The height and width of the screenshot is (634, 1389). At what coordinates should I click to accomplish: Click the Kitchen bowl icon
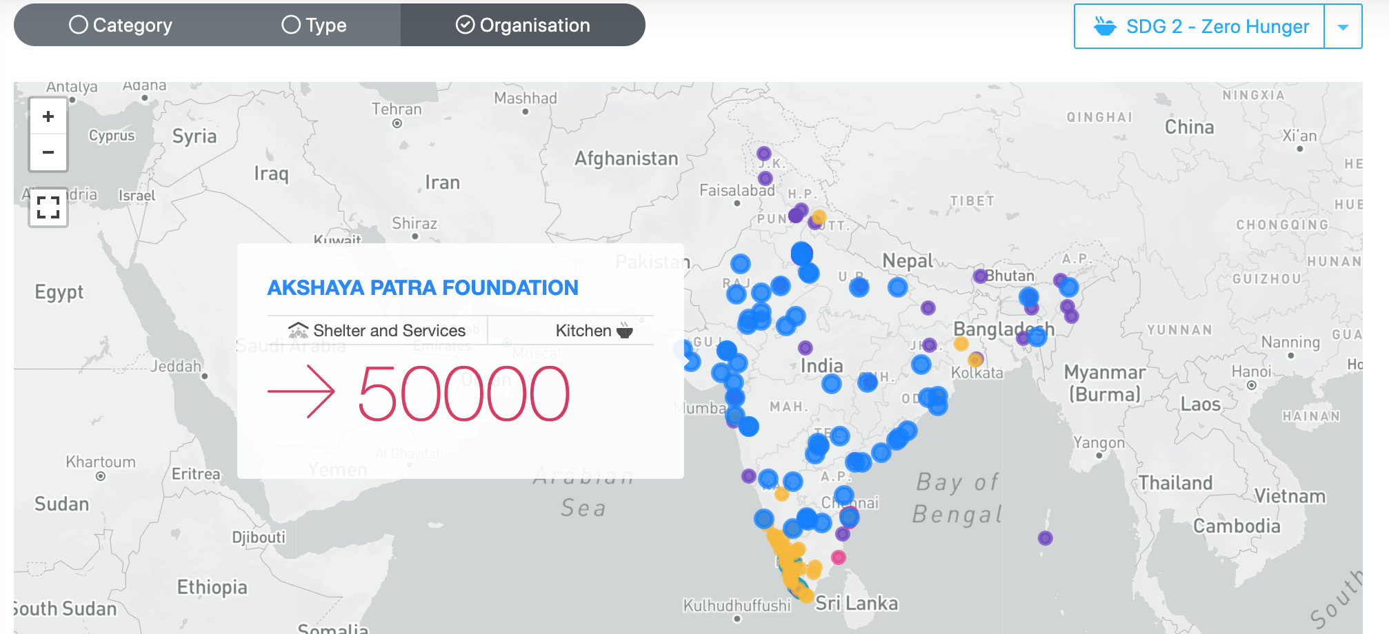coord(625,331)
